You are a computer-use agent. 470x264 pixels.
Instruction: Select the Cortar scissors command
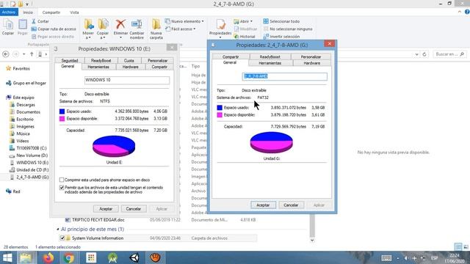click(40, 21)
